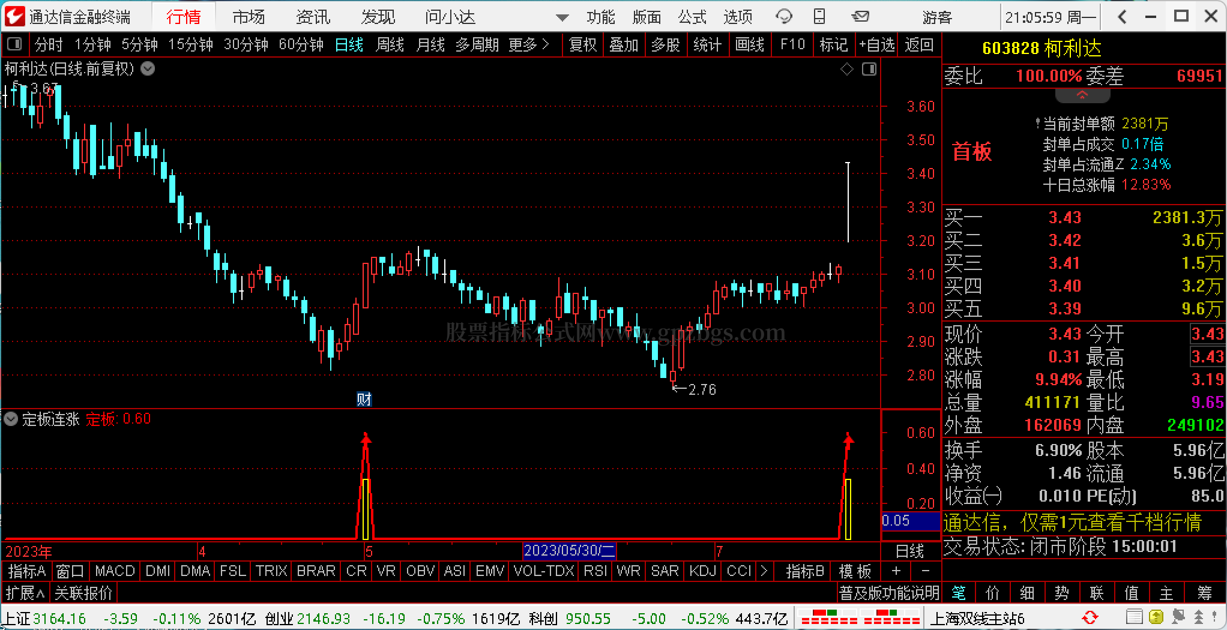Show more indicators with right arrow
The image size is (1227, 630).
[x=764, y=571]
